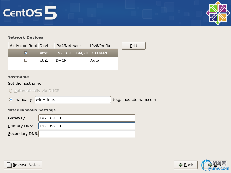The height and width of the screenshot is (173, 231).
Task: Proceed with the Next button
Action: (215, 165)
